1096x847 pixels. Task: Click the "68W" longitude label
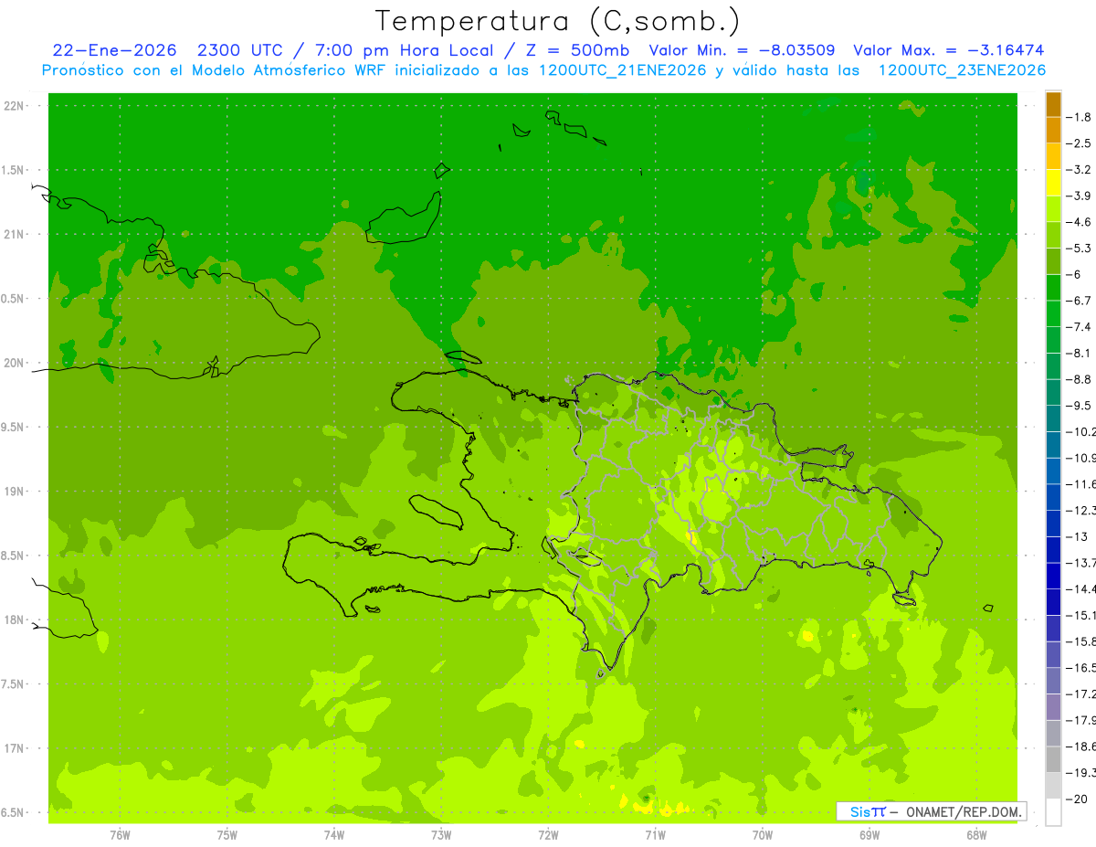click(975, 835)
